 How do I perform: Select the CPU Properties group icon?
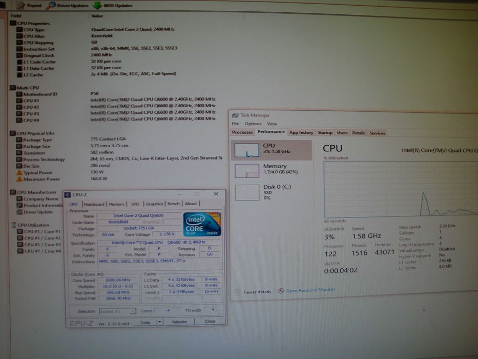click(x=13, y=23)
